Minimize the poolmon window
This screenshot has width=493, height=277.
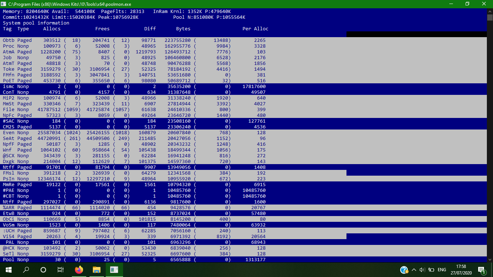(x=451, y=4)
